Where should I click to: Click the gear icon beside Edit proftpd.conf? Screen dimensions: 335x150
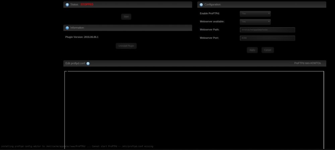click(88, 64)
